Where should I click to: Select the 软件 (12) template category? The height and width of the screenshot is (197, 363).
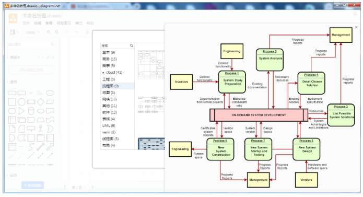[118, 112]
